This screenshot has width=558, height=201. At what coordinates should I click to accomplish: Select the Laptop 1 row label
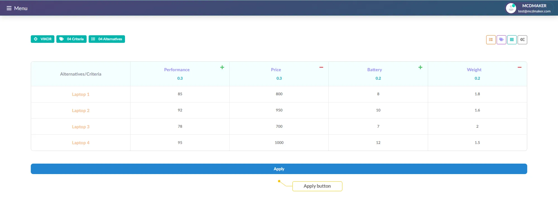tap(81, 95)
